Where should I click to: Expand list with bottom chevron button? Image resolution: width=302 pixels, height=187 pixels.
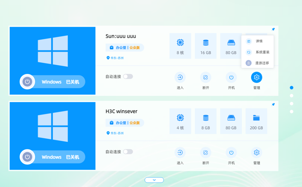point(154,180)
